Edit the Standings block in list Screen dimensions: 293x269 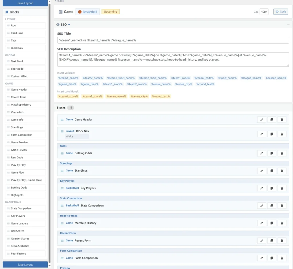(x=262, y=171)
